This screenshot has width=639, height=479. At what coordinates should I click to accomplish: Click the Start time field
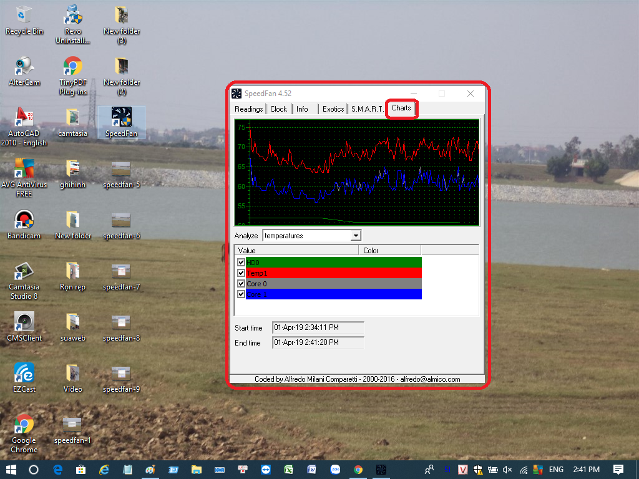point(318,327)
